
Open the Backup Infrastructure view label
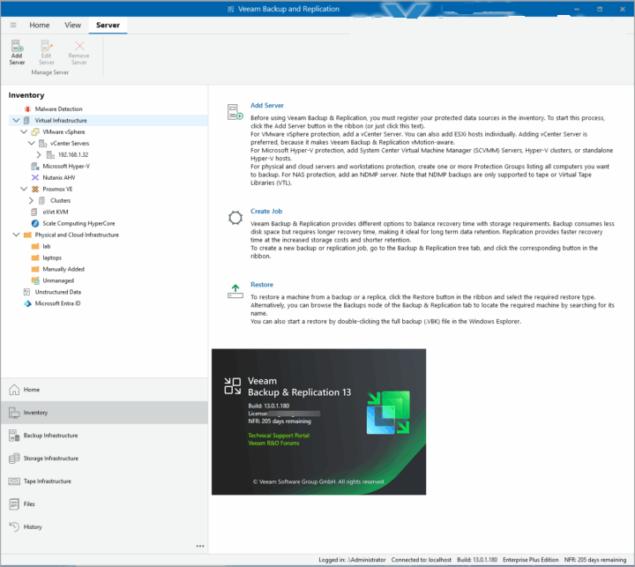tap(50, 436)
